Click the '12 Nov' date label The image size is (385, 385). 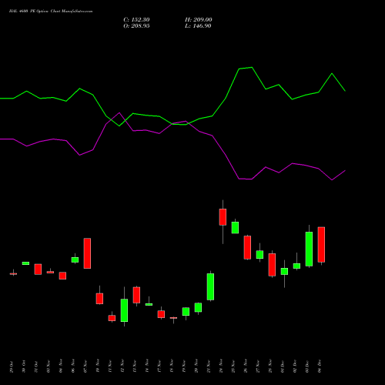coord(122,367)
